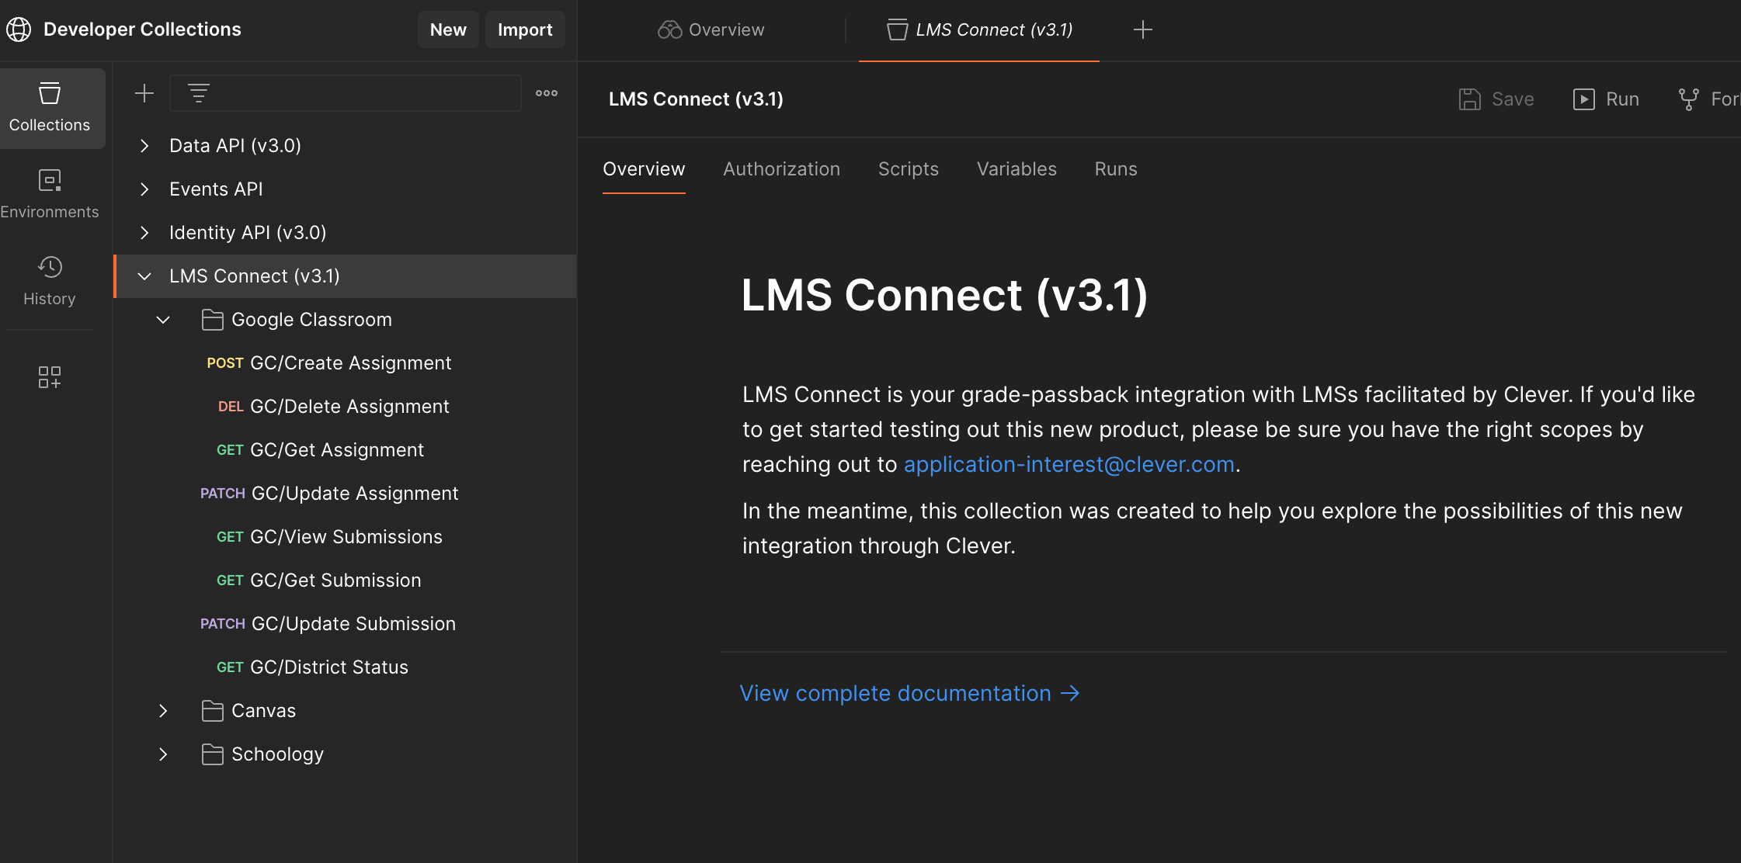Expand the Schoology folder
Screen dimensions: 1741x863
(x=163, y=754)
